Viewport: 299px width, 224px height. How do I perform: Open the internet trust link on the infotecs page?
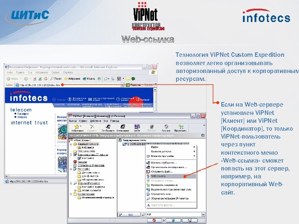point(29,122)
